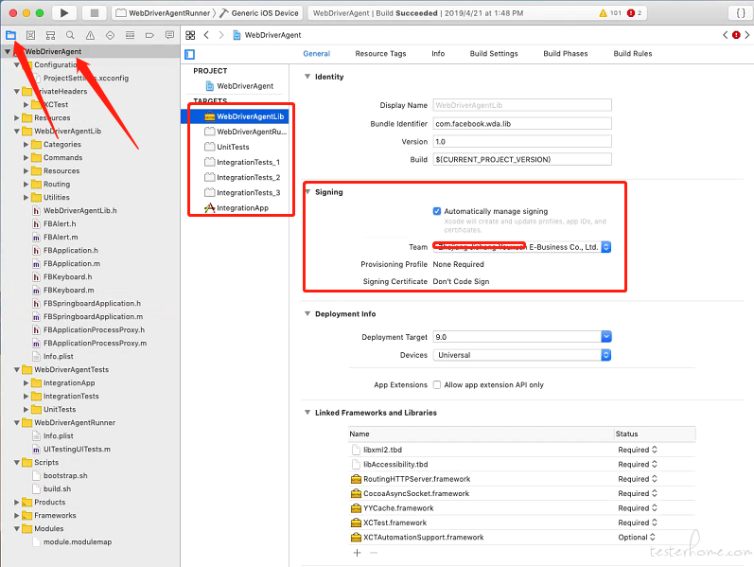This screenshot has height=567, width=754.
Task: Open the Project navigator folder icon
Action: tap(10, 35)
